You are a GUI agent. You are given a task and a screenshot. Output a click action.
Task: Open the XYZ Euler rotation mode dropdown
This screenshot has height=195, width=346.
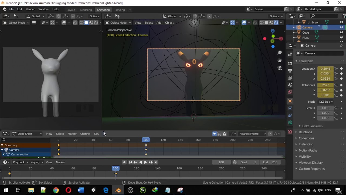tap(325, 102)
